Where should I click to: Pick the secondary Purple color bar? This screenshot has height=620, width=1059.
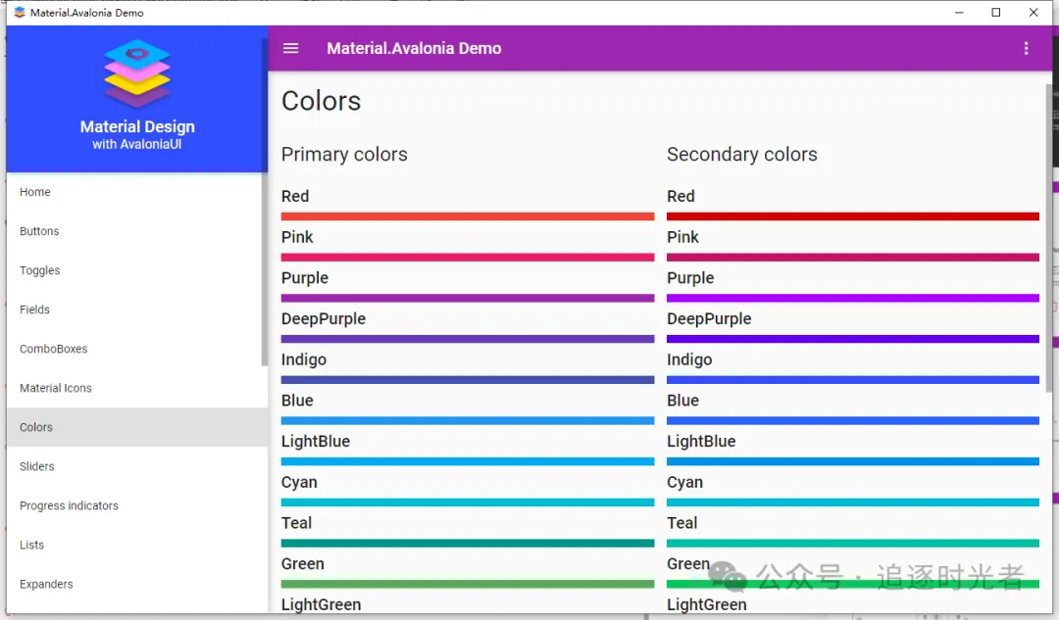pos(852,298)
